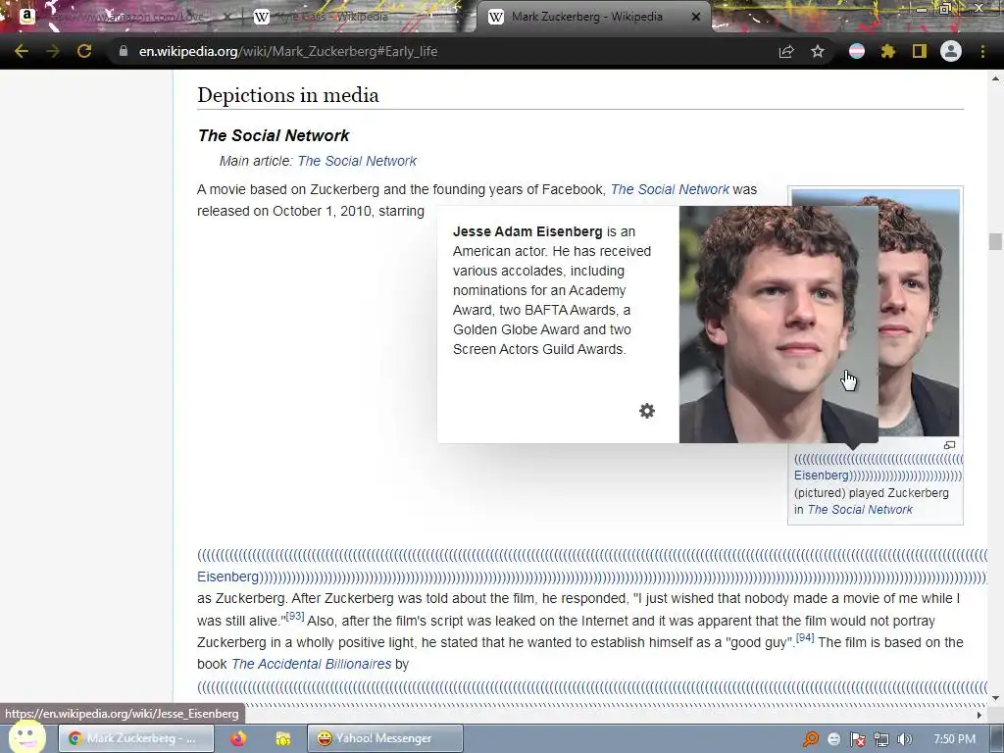Open the volume speaker tray icon

coord(904,739)
